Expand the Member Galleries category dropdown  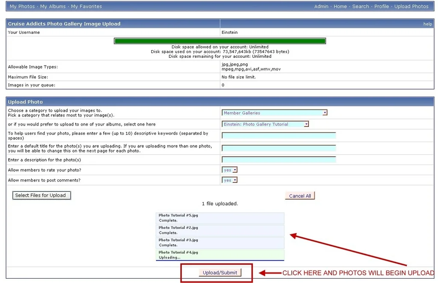[275, 113]
